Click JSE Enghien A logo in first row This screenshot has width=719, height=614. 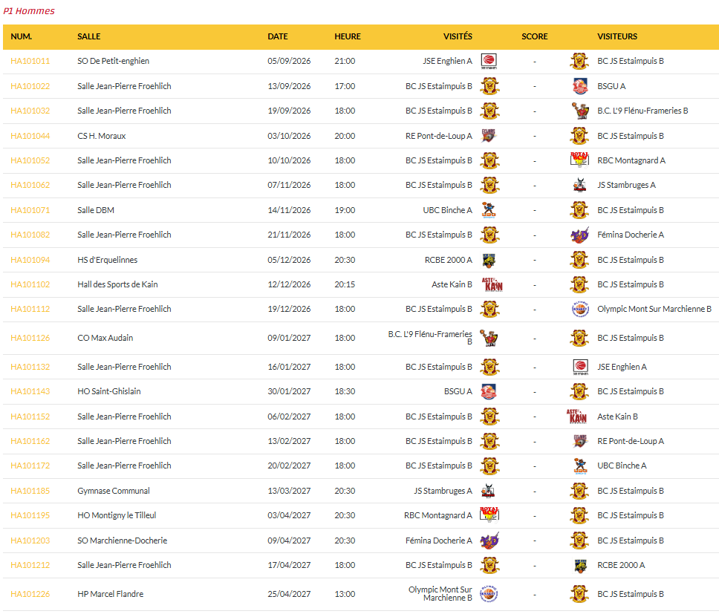point(489,62)
